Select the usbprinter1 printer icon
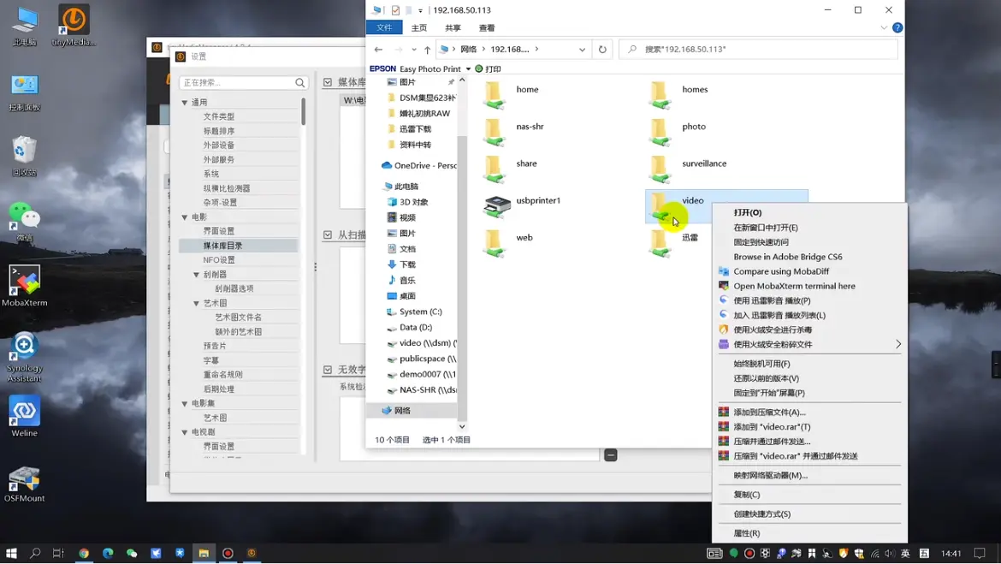The width and height of the screenshot is (1001, 564). (x=497, y=205)
